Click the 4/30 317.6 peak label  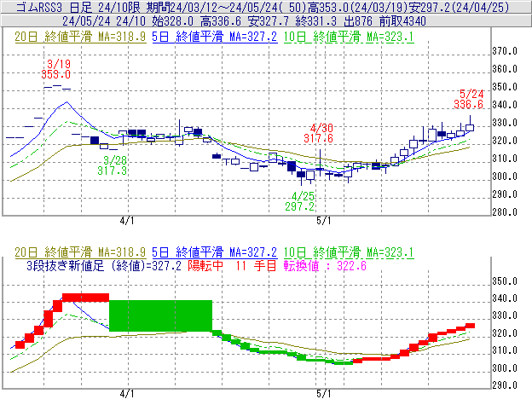pyautogui.click(x=319, y=133)
